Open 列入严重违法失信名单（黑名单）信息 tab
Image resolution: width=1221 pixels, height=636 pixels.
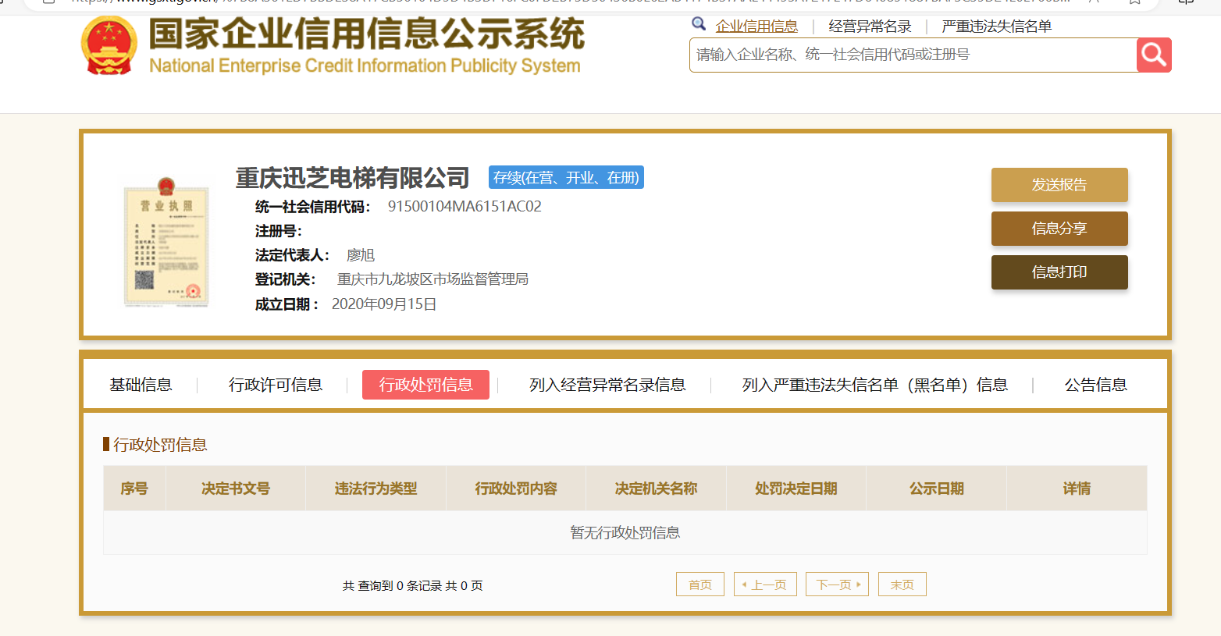[875, 385]
